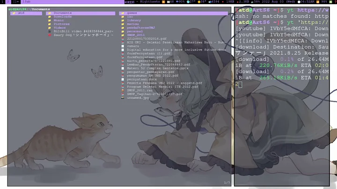Select pengantar_pembayaran.pdf file name
Image resolution: width=337 pixels, height=189 pixels.
pos(151,72)
